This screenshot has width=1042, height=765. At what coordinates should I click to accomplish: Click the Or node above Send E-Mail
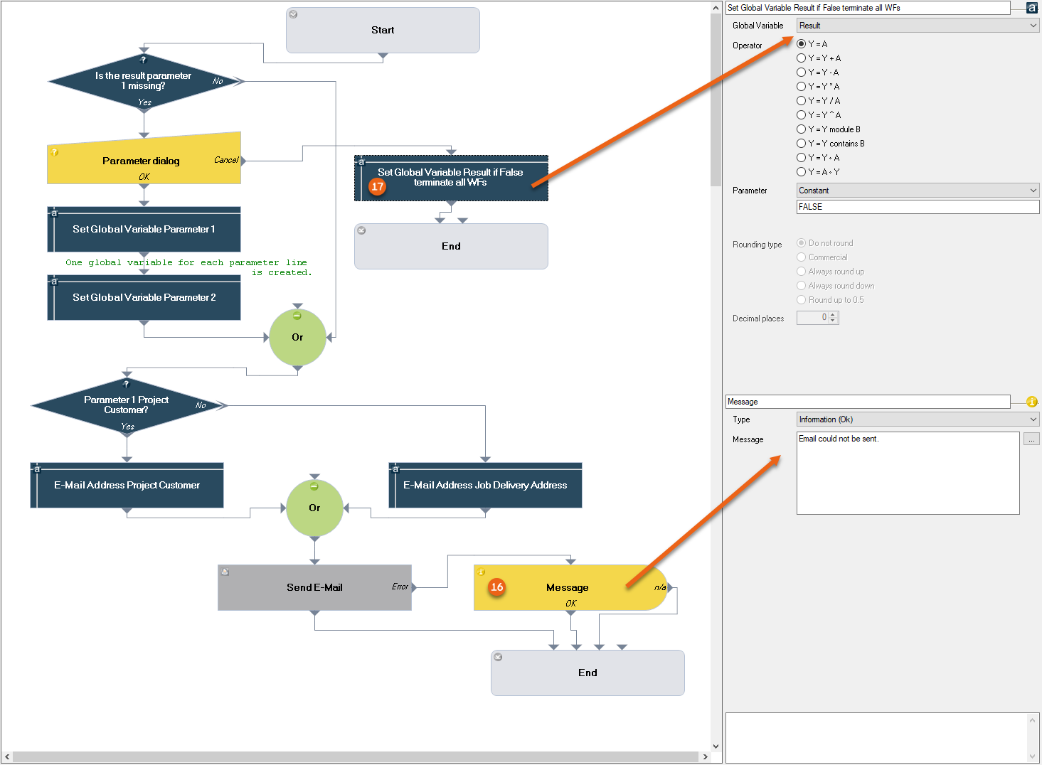coord(314,508)
